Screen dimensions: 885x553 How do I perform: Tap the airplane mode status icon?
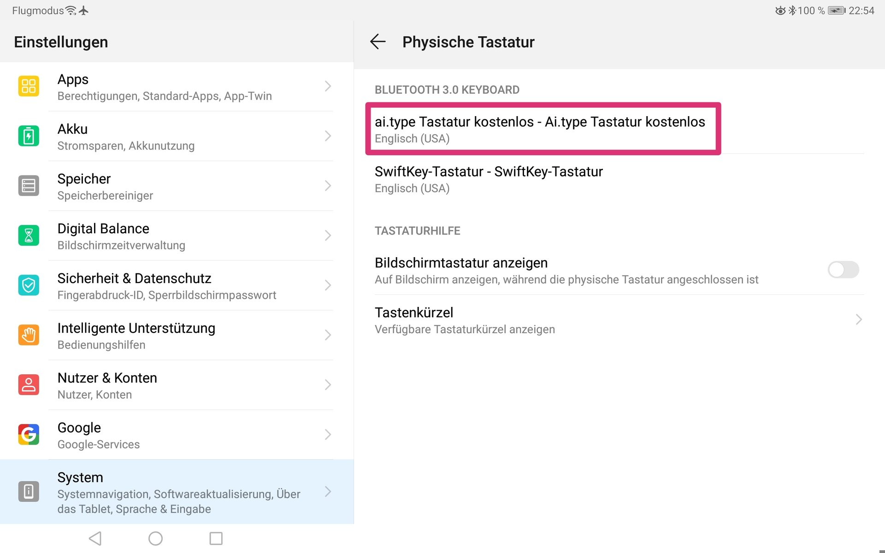83,11
